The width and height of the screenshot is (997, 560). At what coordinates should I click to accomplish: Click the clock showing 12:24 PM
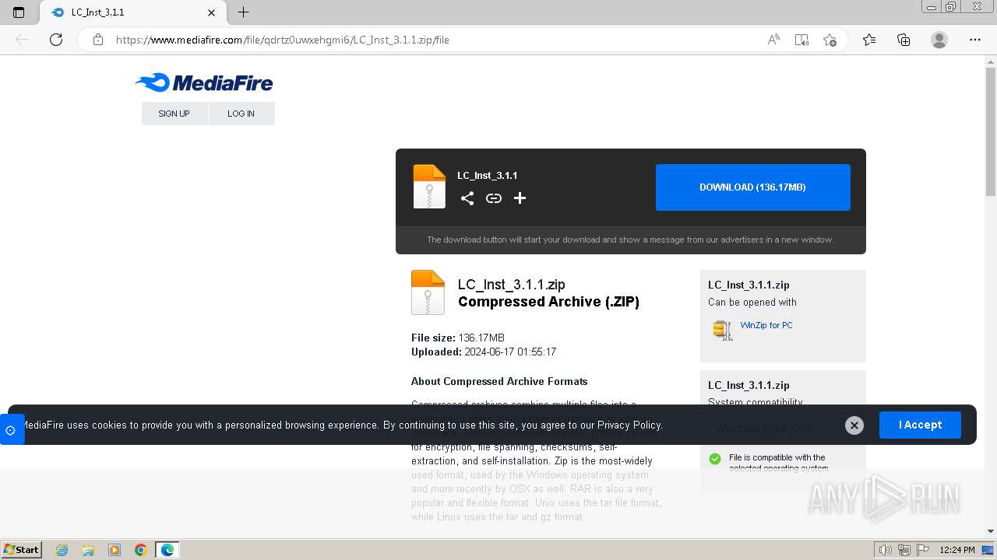[957, 550]
